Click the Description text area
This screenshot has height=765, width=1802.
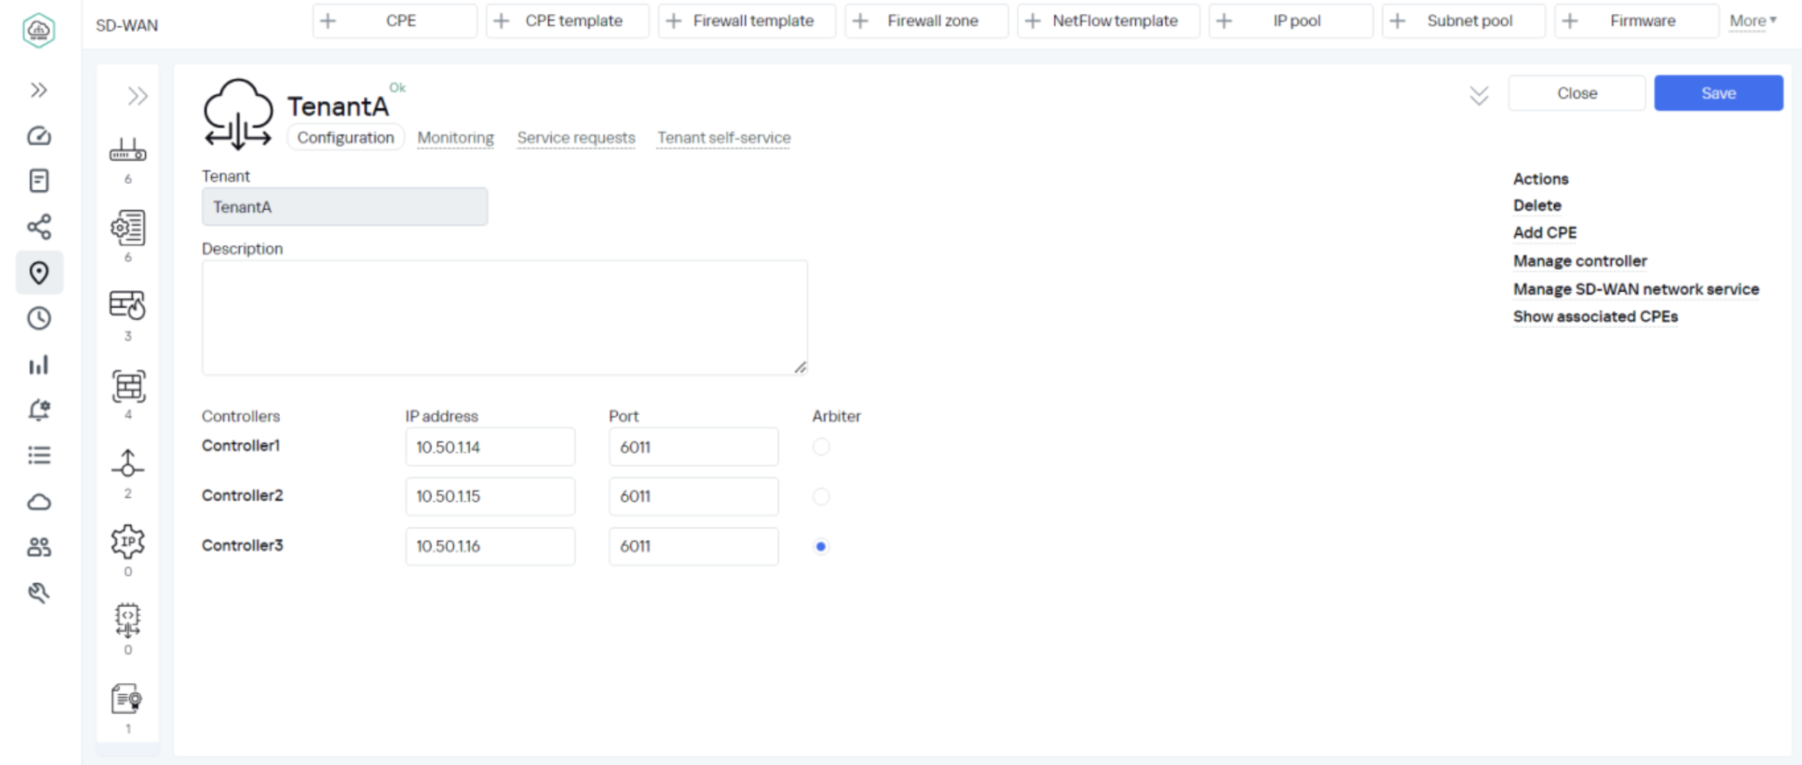[x=504, y=317]
